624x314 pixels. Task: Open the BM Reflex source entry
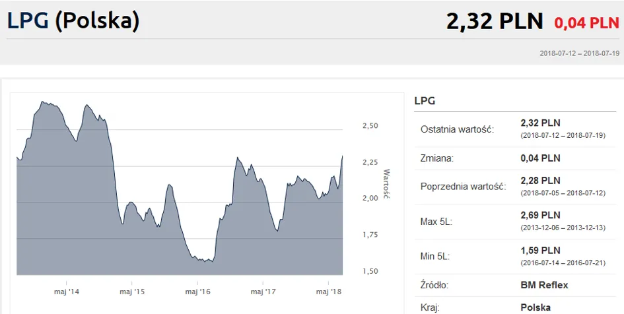pyautogui.click(x=544, y=285)
